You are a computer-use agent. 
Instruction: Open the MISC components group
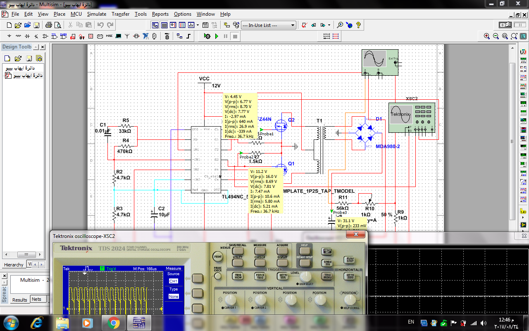[x=109, y=36]
